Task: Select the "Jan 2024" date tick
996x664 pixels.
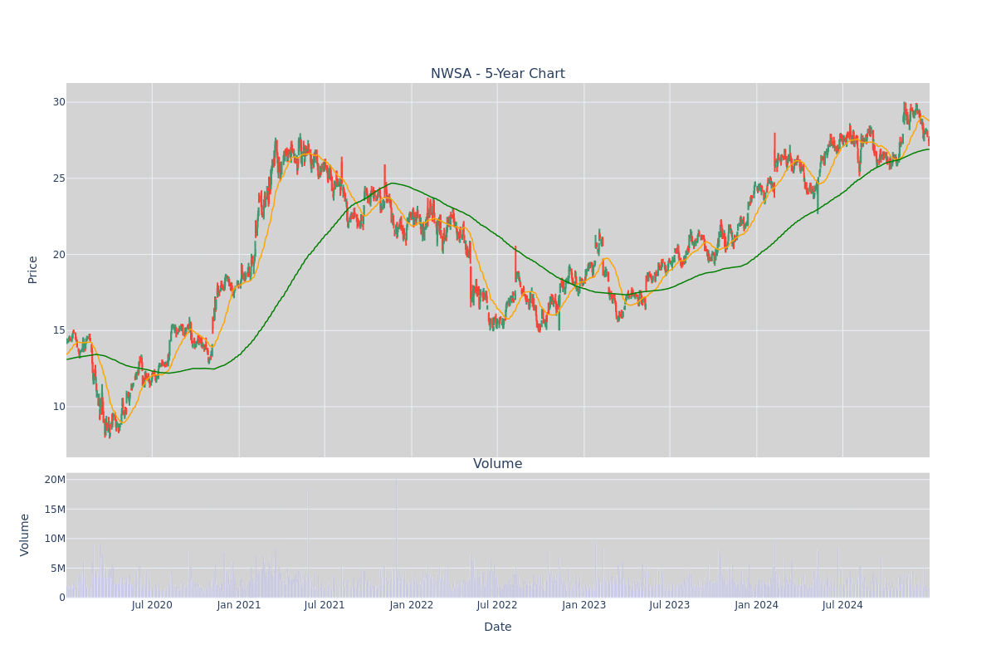Action: (x=757, y=605)
